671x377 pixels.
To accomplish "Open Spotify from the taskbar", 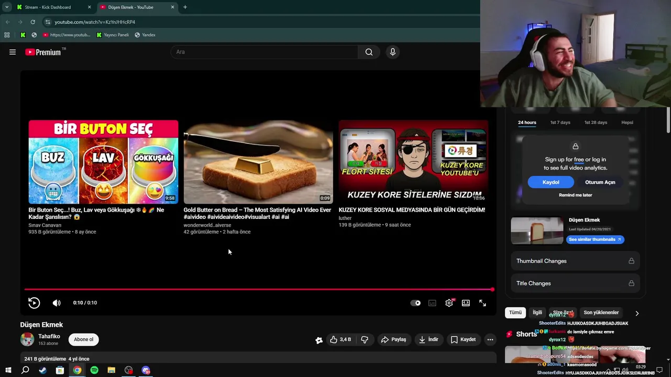I will pyautogui.click(x=94, y=370).
